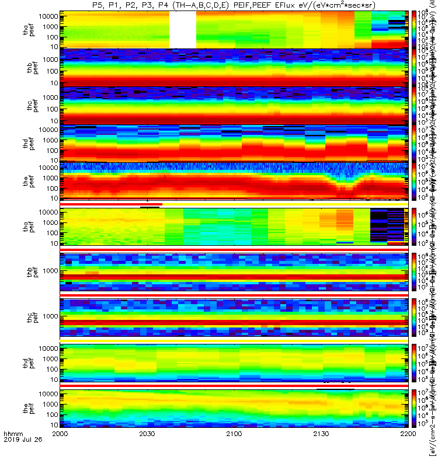The width and height of the screenshot is (438, 467).
Task: Click the color bar of the peef panel
Action: pos(414,181)
